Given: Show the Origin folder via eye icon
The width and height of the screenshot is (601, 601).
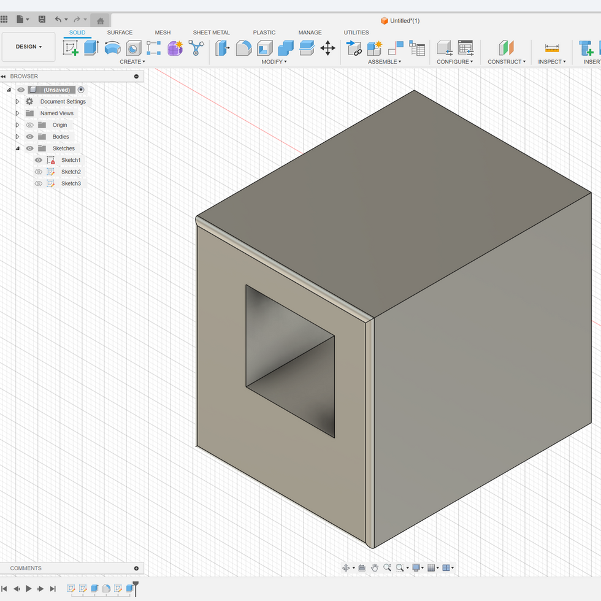Looking at the screenshot, I should click(x=29, y=125).
